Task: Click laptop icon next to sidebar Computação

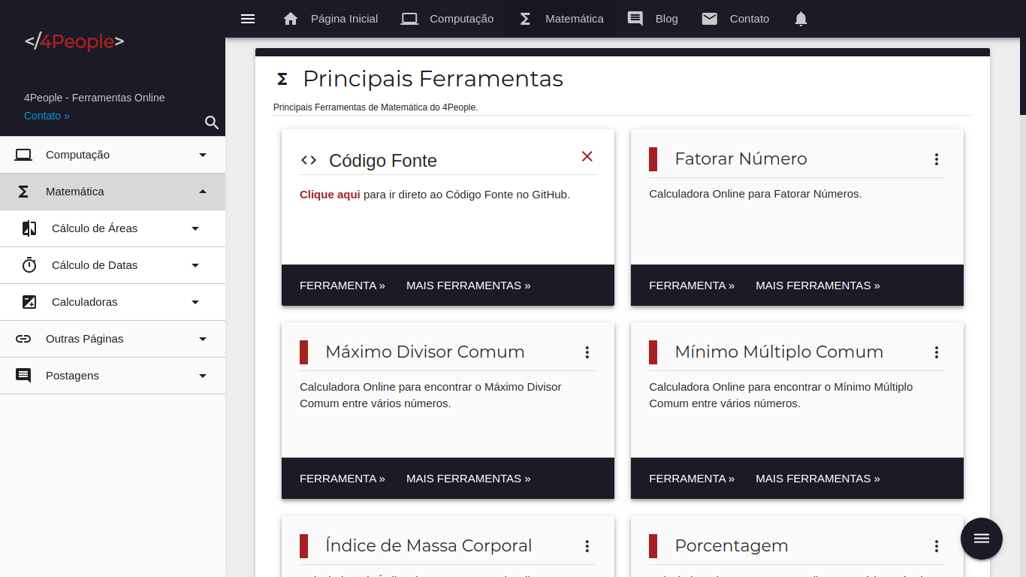Action: coord(23,155)
